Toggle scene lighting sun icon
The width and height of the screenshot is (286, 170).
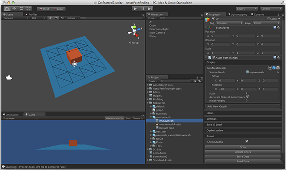[x=50, y=18]
